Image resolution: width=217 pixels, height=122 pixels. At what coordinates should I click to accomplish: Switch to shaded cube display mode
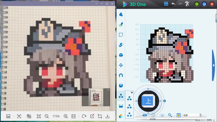162,115
